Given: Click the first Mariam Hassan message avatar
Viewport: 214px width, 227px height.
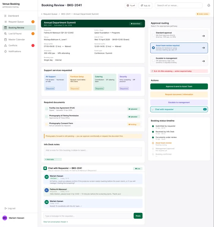Looking at the screenshot, I should click(x=47, y=177).
